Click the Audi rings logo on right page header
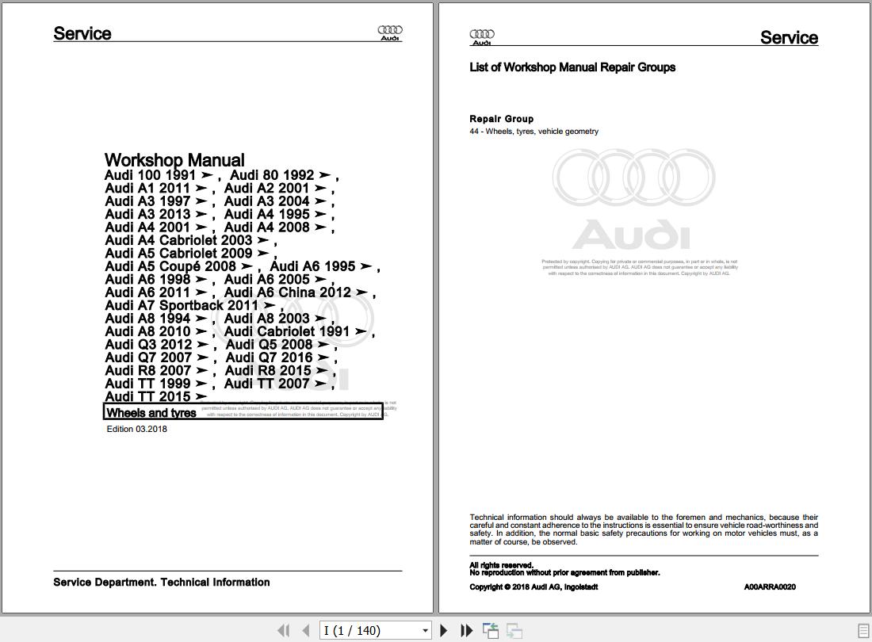This screenshot has height=642, width=872. coord(482,37)
